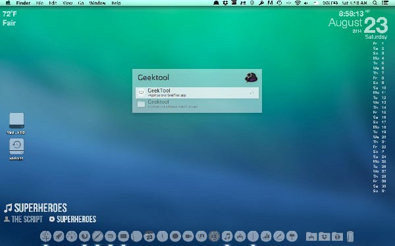The height and width of the screenshot is (246, 395).
Task: Open iTunes music note icon in Dock
Action: point(227,236)
